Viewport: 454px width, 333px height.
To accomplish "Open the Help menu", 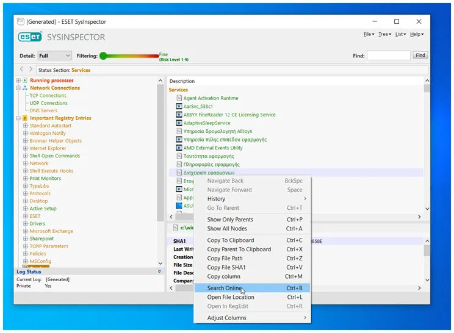I will point(417,34).
